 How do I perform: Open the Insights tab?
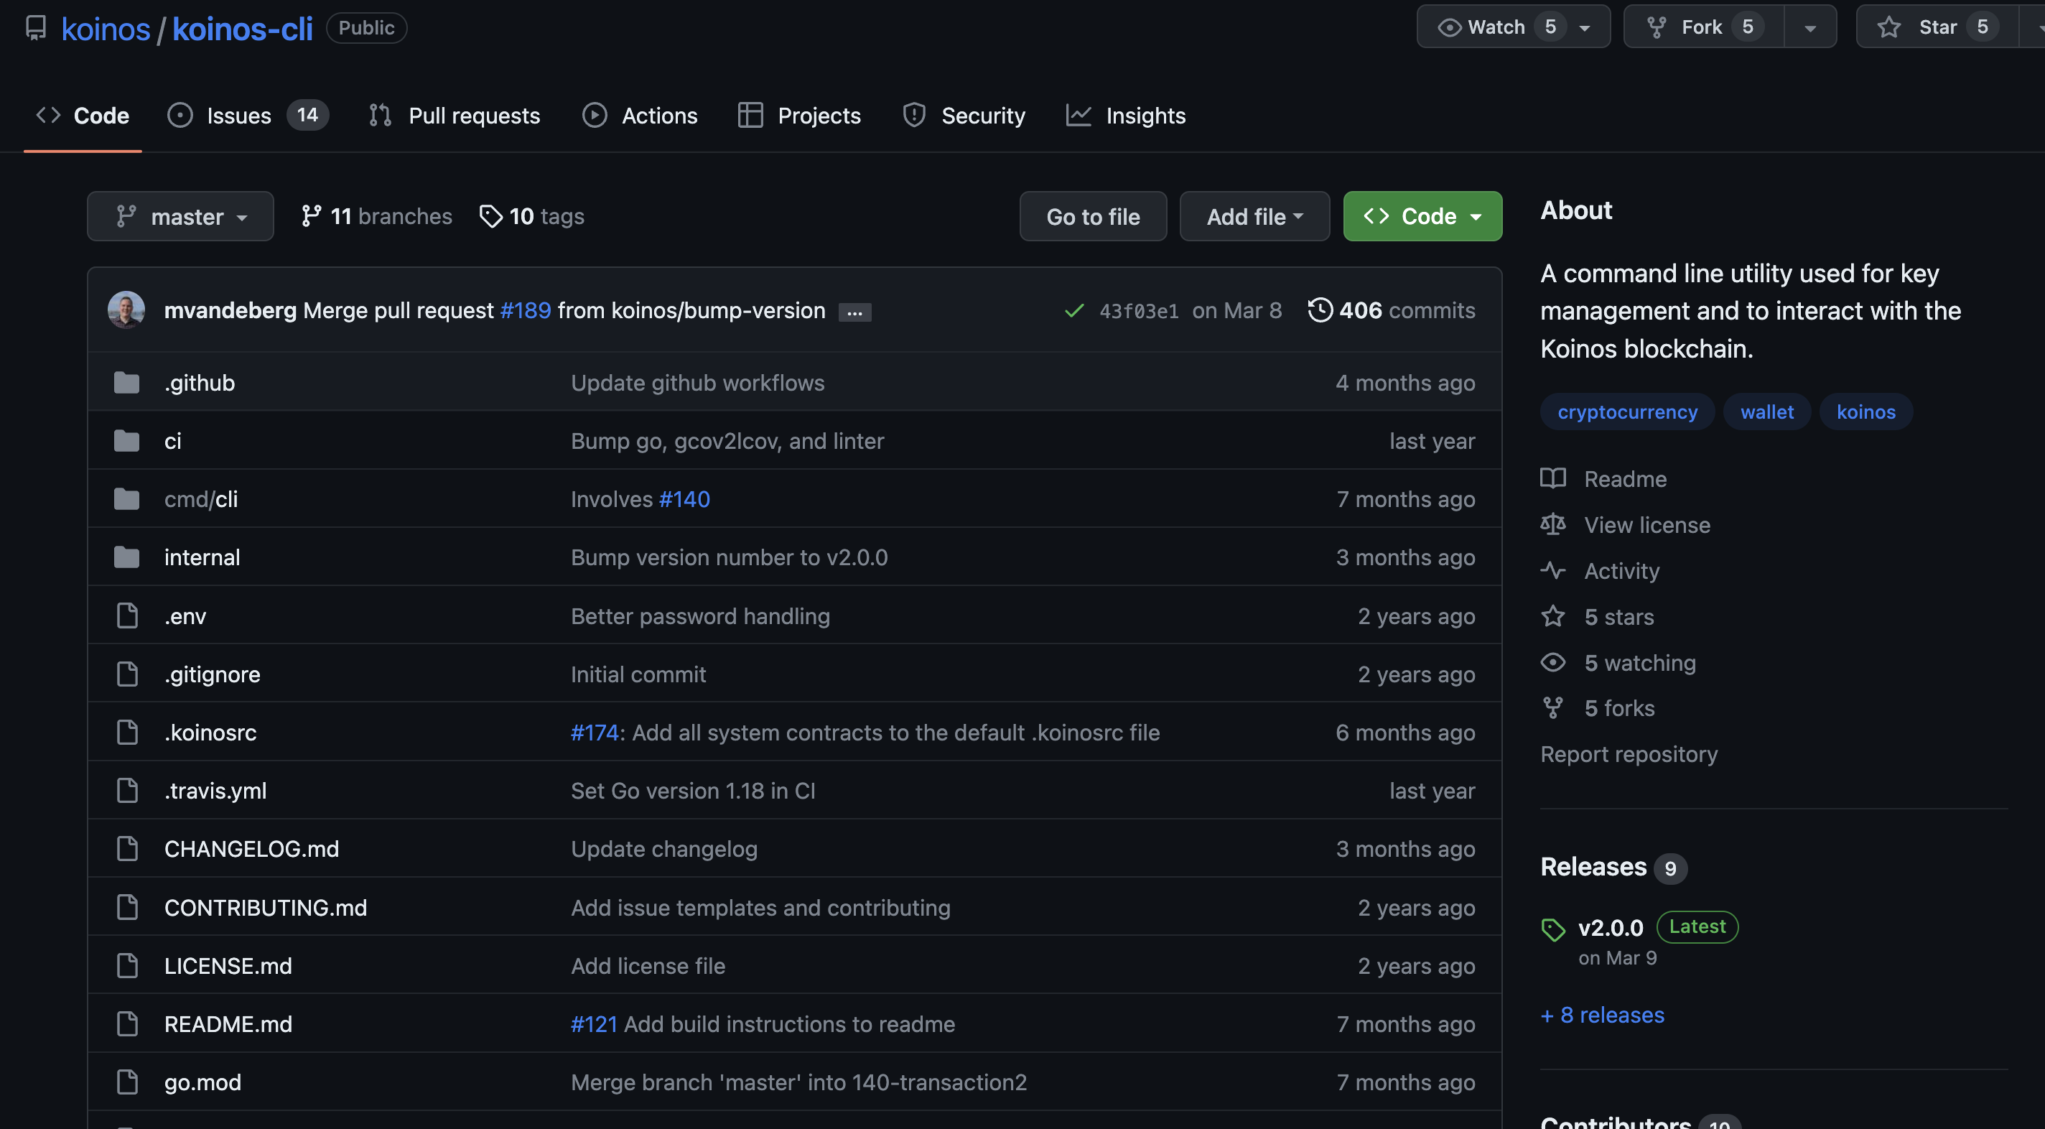click(1126, 116)
